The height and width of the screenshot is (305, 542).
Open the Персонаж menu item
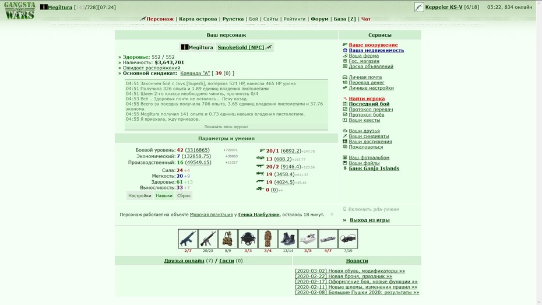160,19
